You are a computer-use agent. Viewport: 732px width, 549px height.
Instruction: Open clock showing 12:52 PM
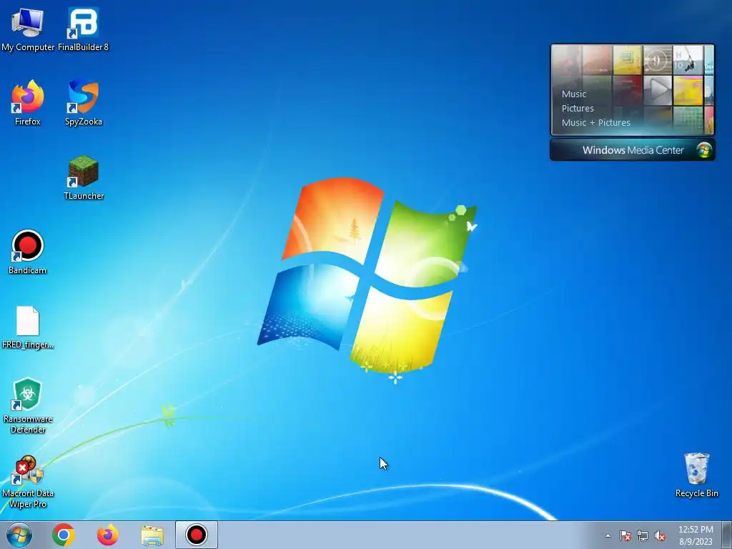click(x=696, y=535)
